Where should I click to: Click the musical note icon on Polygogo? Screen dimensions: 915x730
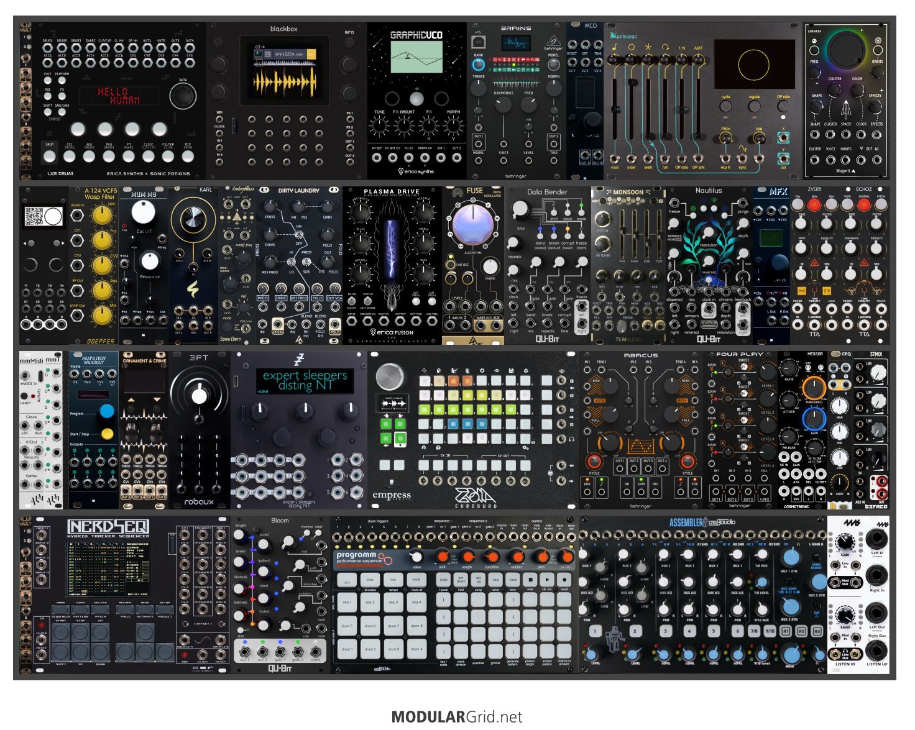pyautogui.click(x=615, y=47)
